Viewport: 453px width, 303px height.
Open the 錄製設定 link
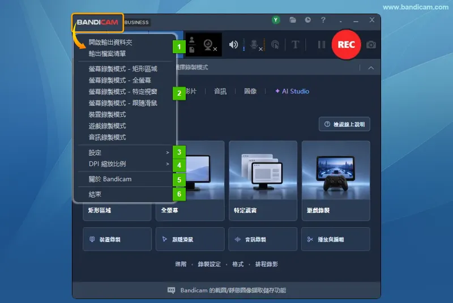tap(209, 264)
